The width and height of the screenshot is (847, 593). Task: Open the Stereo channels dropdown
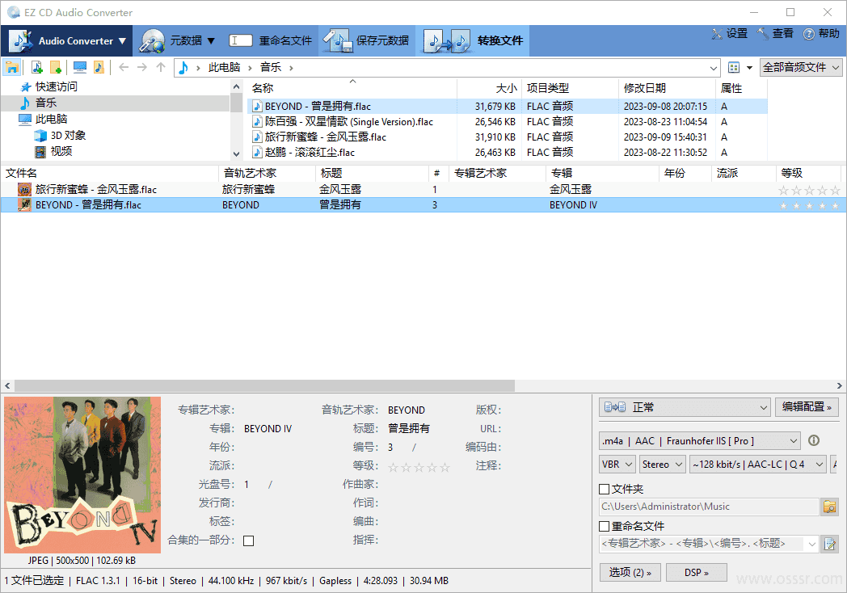(x=662, y=465)
